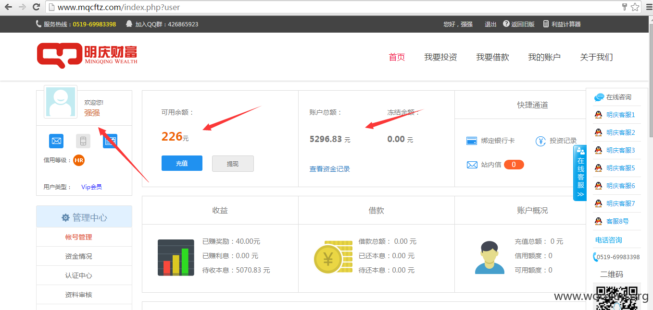Select 我要投资 in the top navigation
The width and height of the screenshot is (653, 310).
click(x=440, y=57)
